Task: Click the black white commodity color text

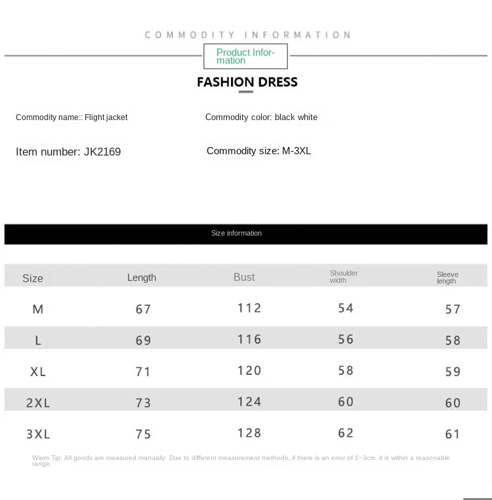Action: click(296, 117)
